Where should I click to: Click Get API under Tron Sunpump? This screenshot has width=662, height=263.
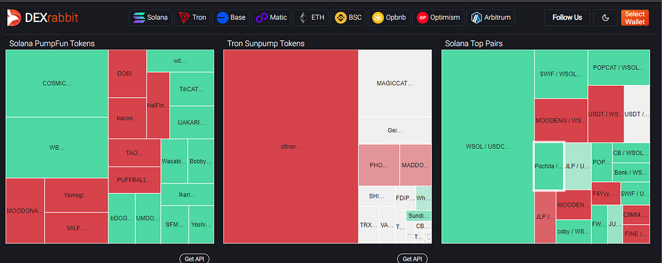tap(412, 259)
